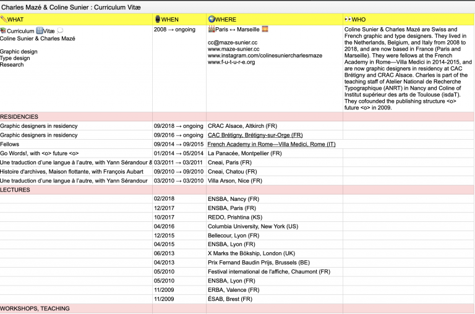Select Histoire d'archives, Maison flottante cell
This screenshot has height=314, width=475.
tap(76, 171)
